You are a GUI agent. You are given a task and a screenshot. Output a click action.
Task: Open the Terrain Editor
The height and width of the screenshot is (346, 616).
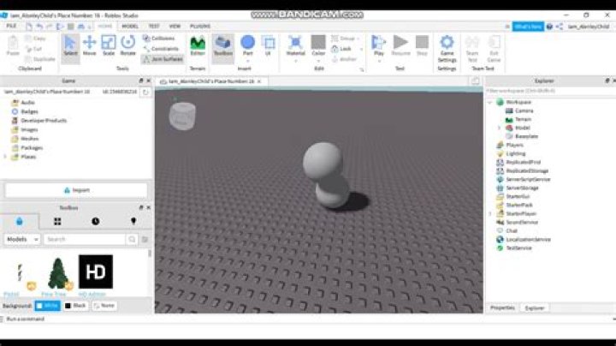(198, 45)
